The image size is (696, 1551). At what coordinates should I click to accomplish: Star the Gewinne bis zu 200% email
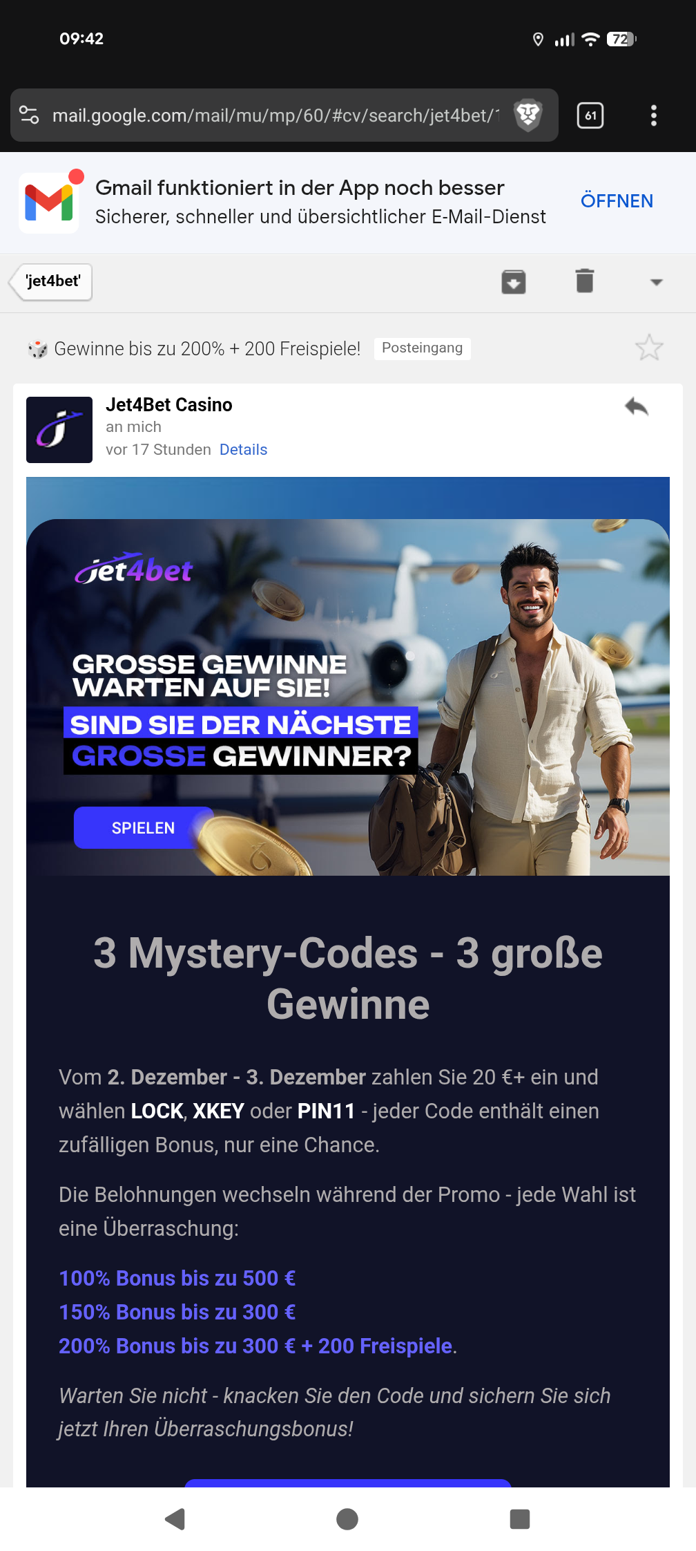click(649, 348)
